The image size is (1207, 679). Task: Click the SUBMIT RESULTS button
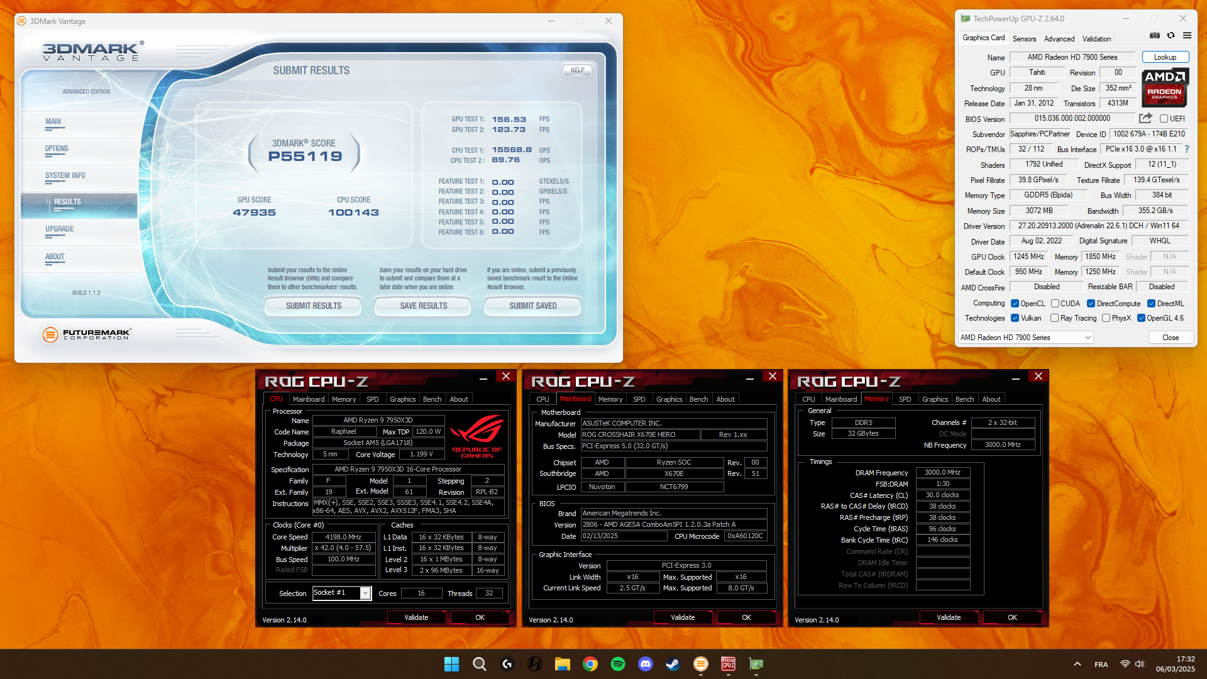coord(314,306)
